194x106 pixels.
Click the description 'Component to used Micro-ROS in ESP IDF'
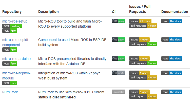(72, 42)
